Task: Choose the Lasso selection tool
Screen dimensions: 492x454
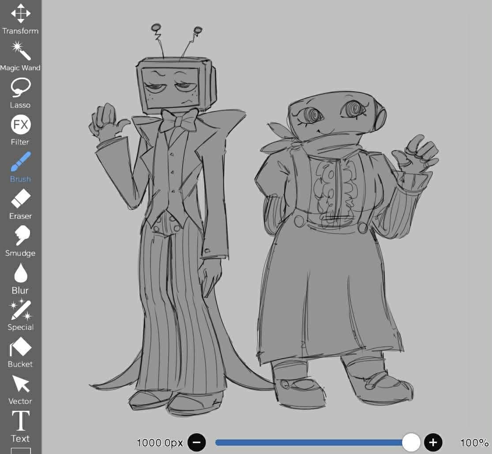Action: click(20, 93)
